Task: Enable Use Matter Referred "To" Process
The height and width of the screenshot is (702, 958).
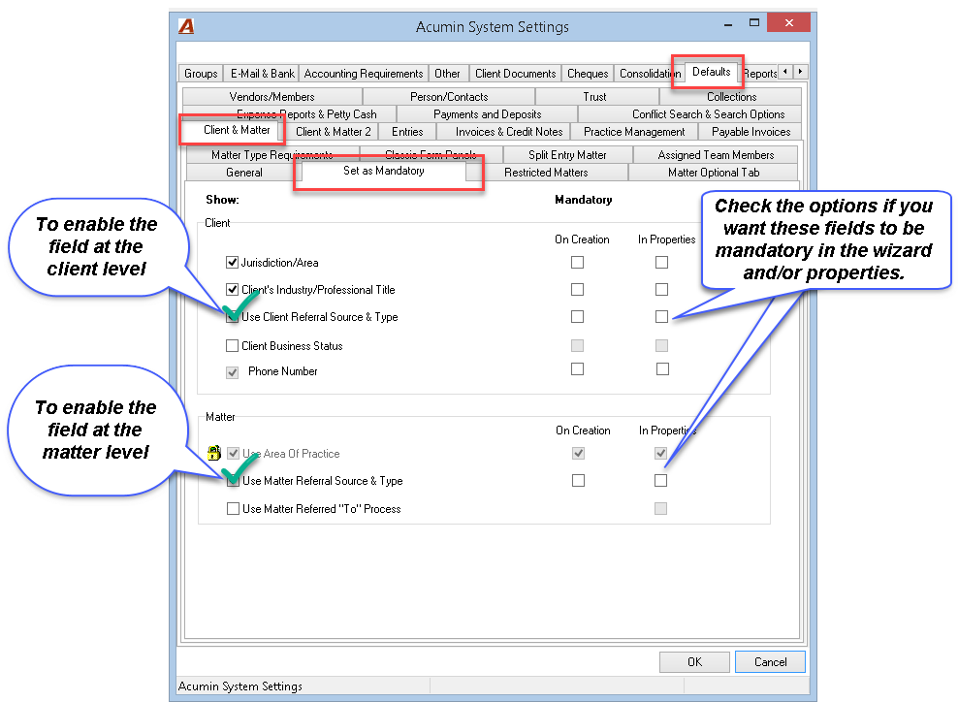Action: 233,508
